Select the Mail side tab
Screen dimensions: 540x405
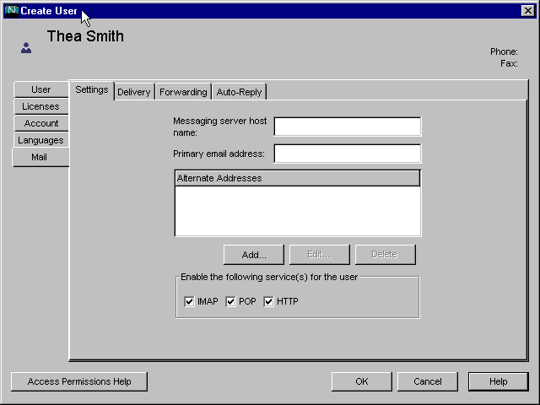[40, 158]
